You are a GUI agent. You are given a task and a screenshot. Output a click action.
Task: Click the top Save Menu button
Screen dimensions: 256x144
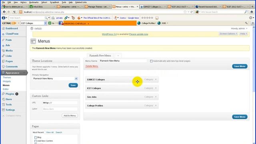[x=240, y=66]
